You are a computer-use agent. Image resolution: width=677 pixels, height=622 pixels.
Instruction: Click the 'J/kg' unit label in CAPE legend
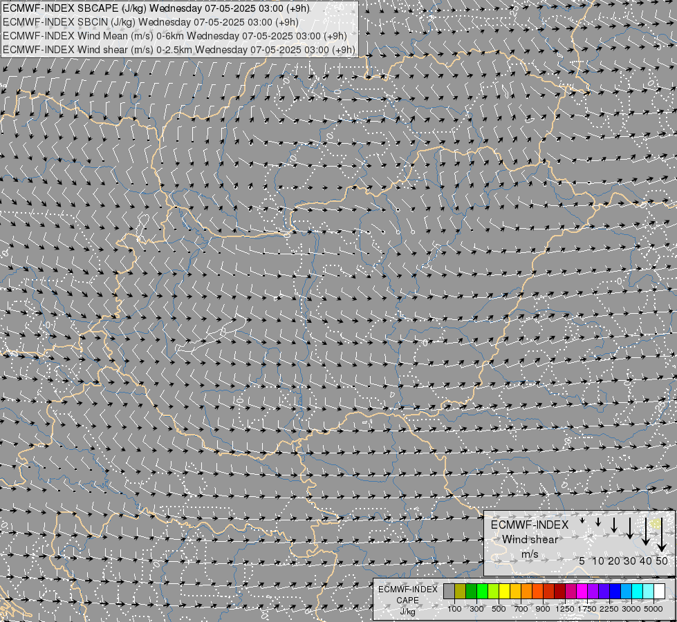(x=407, y=612)
